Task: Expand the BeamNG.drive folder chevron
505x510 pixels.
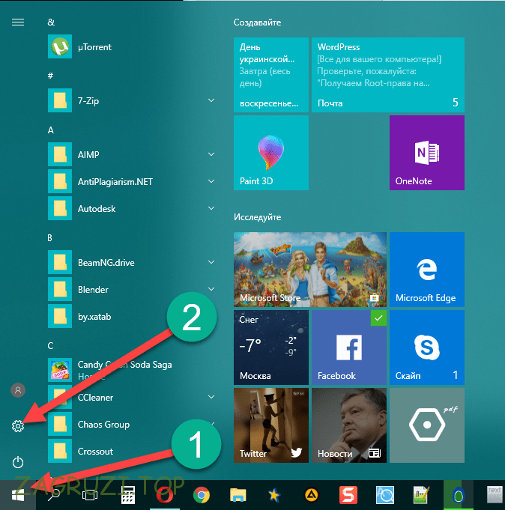Action: [211, 262]
